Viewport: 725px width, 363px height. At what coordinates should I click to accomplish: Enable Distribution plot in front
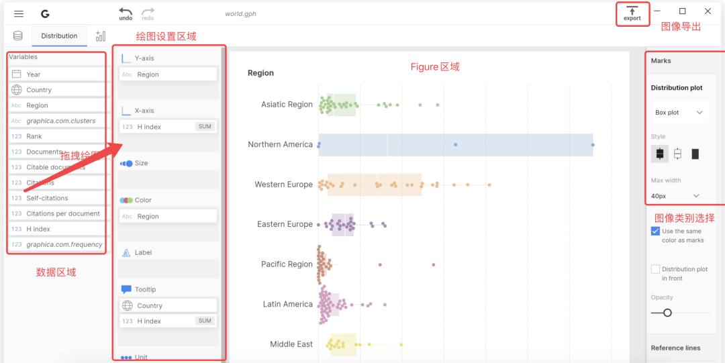click(x=655, y=269)
